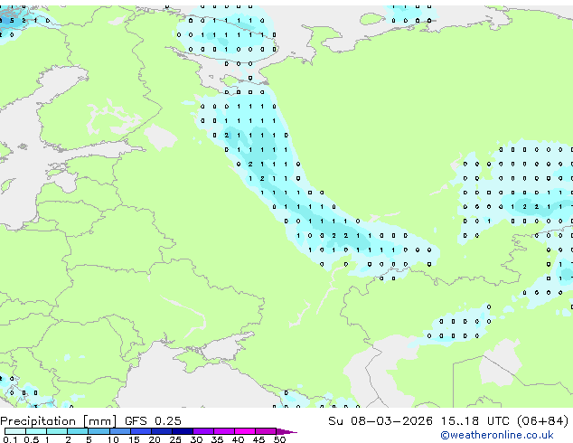Viewport: 573px width, 443px height.
Task: Click the 0.5 to 1 mm legend swatch
Action: [x=36, y=431]
